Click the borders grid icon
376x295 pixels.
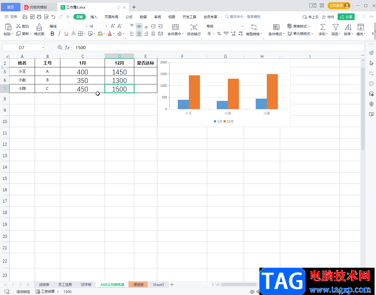click(81, 34)
